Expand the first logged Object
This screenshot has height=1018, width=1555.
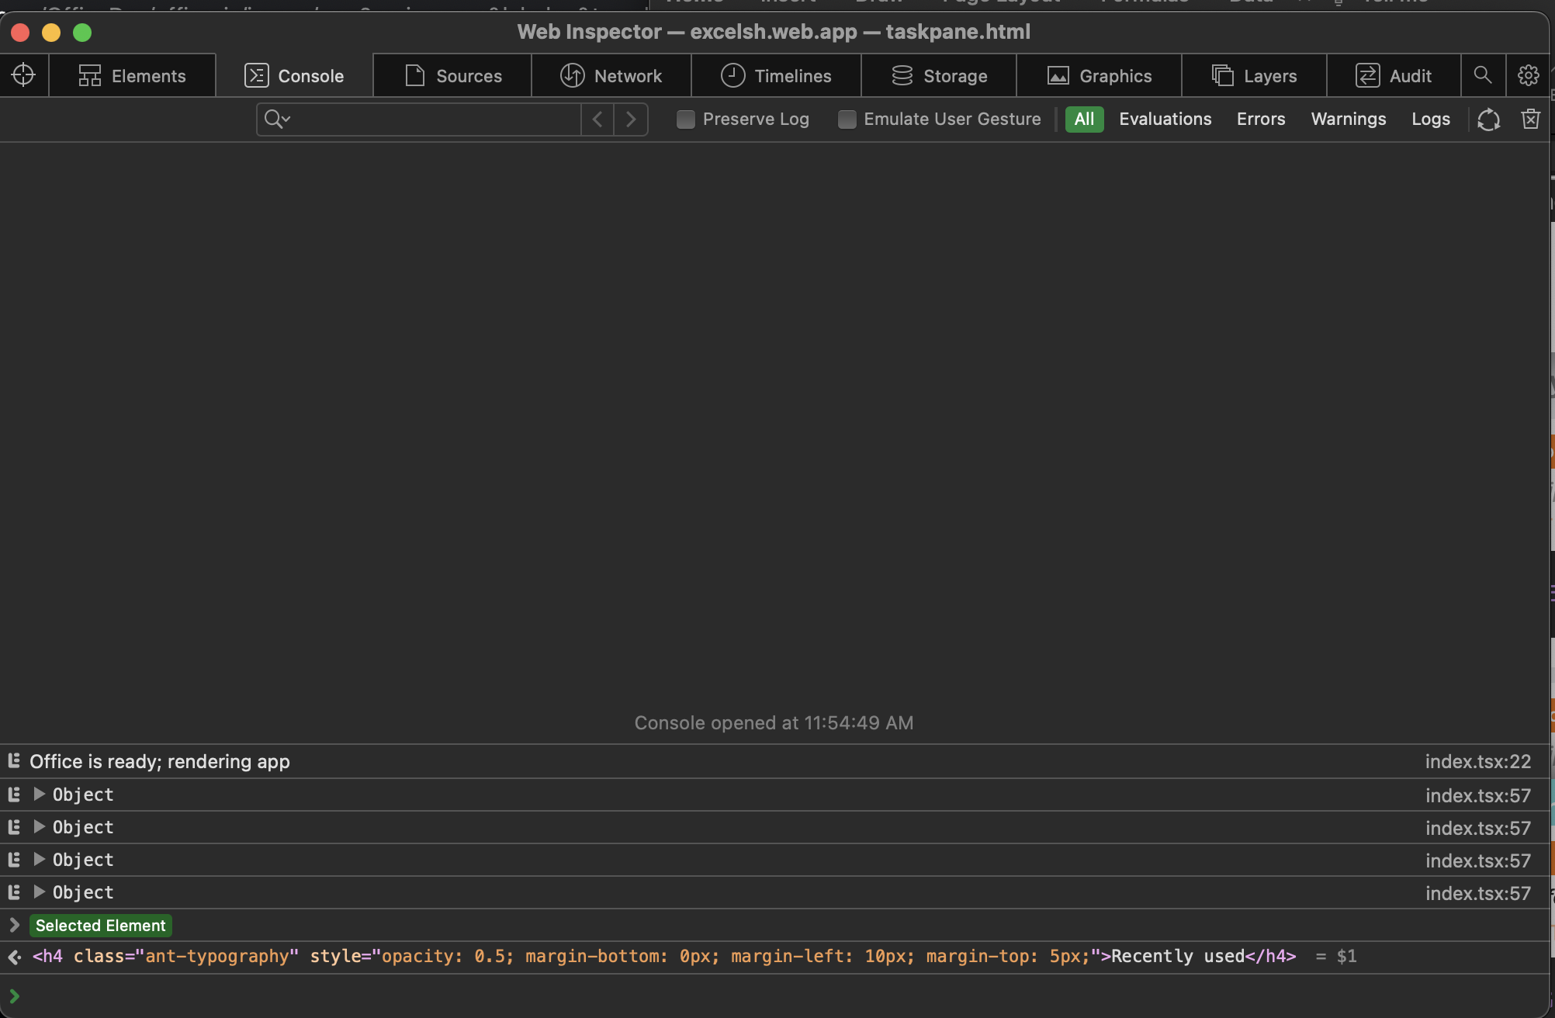(40, 795)
